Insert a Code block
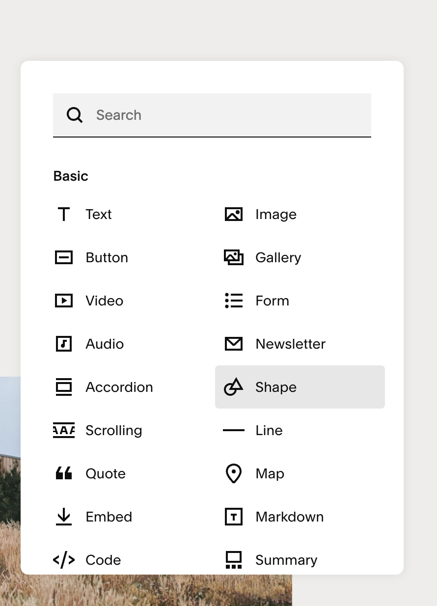 (x=64, y=560)
